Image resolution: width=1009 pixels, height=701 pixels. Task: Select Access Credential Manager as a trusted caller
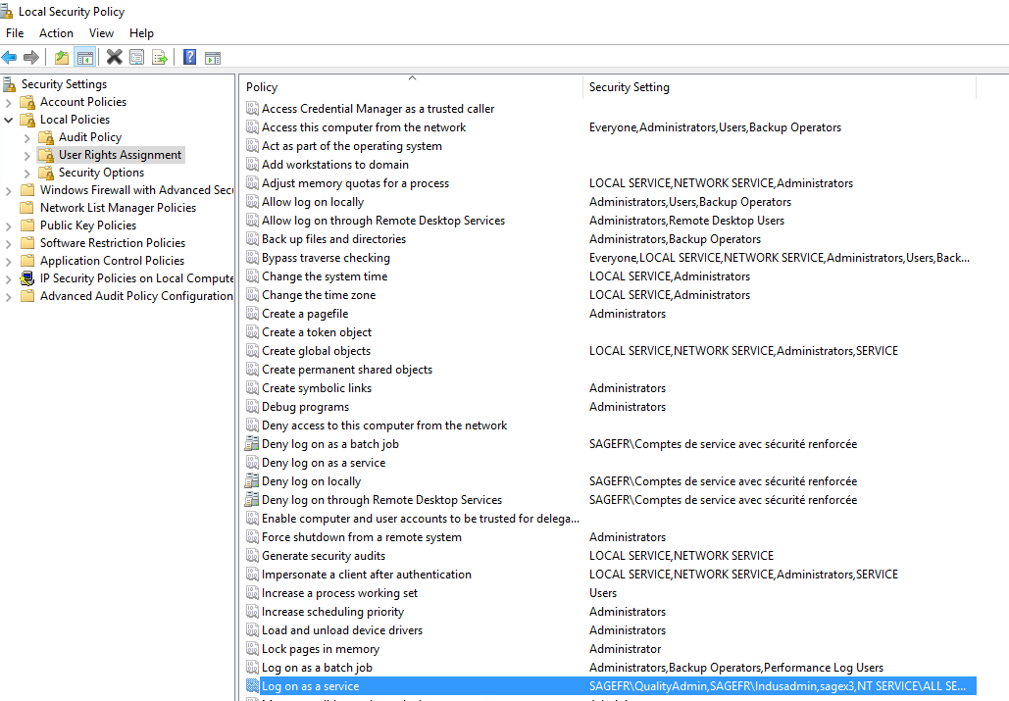click(378, 109)
